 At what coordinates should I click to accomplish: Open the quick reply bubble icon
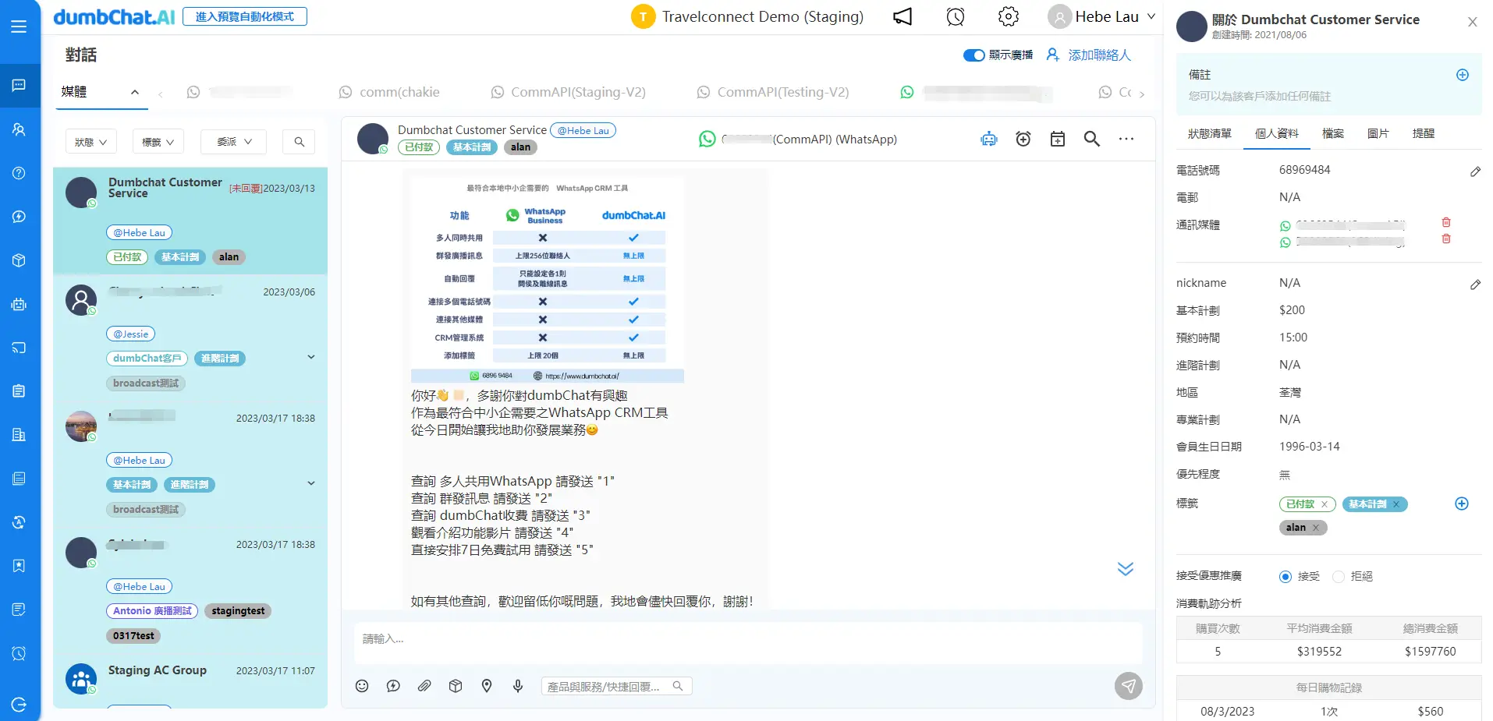393,686
